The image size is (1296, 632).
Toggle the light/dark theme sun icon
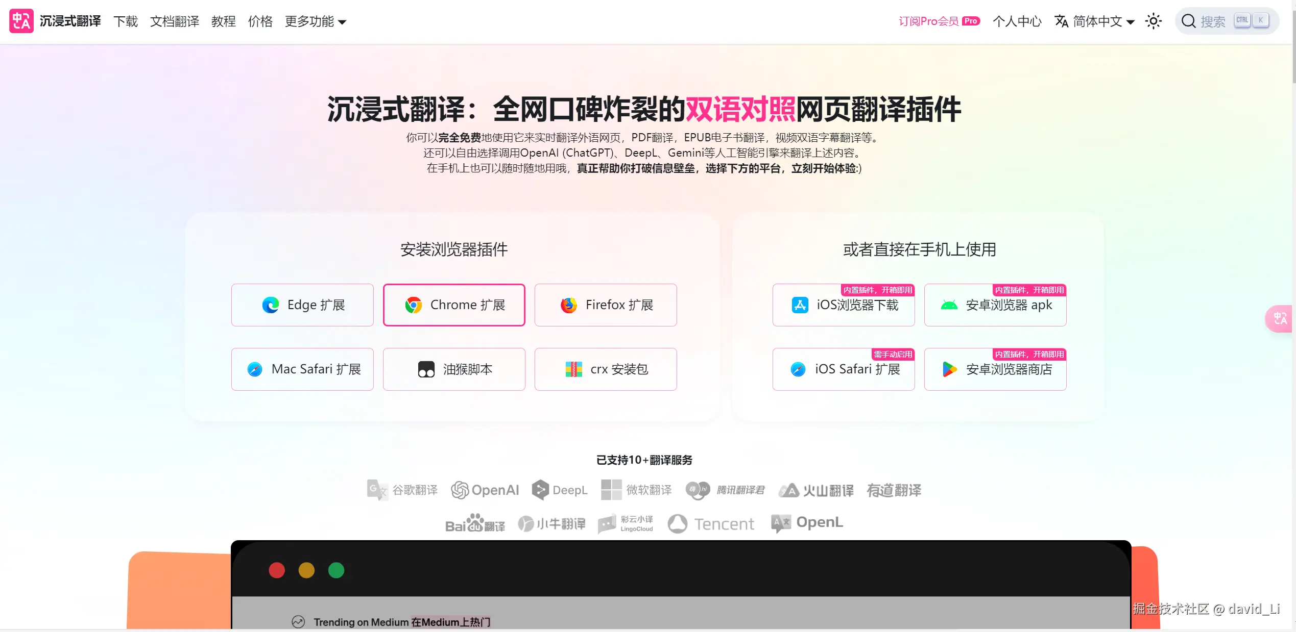coord(1154,21)
